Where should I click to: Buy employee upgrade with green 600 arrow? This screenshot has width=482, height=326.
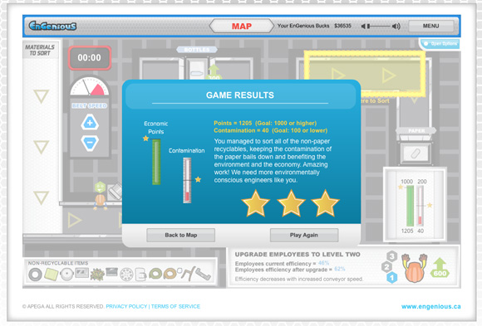(440, 268)
